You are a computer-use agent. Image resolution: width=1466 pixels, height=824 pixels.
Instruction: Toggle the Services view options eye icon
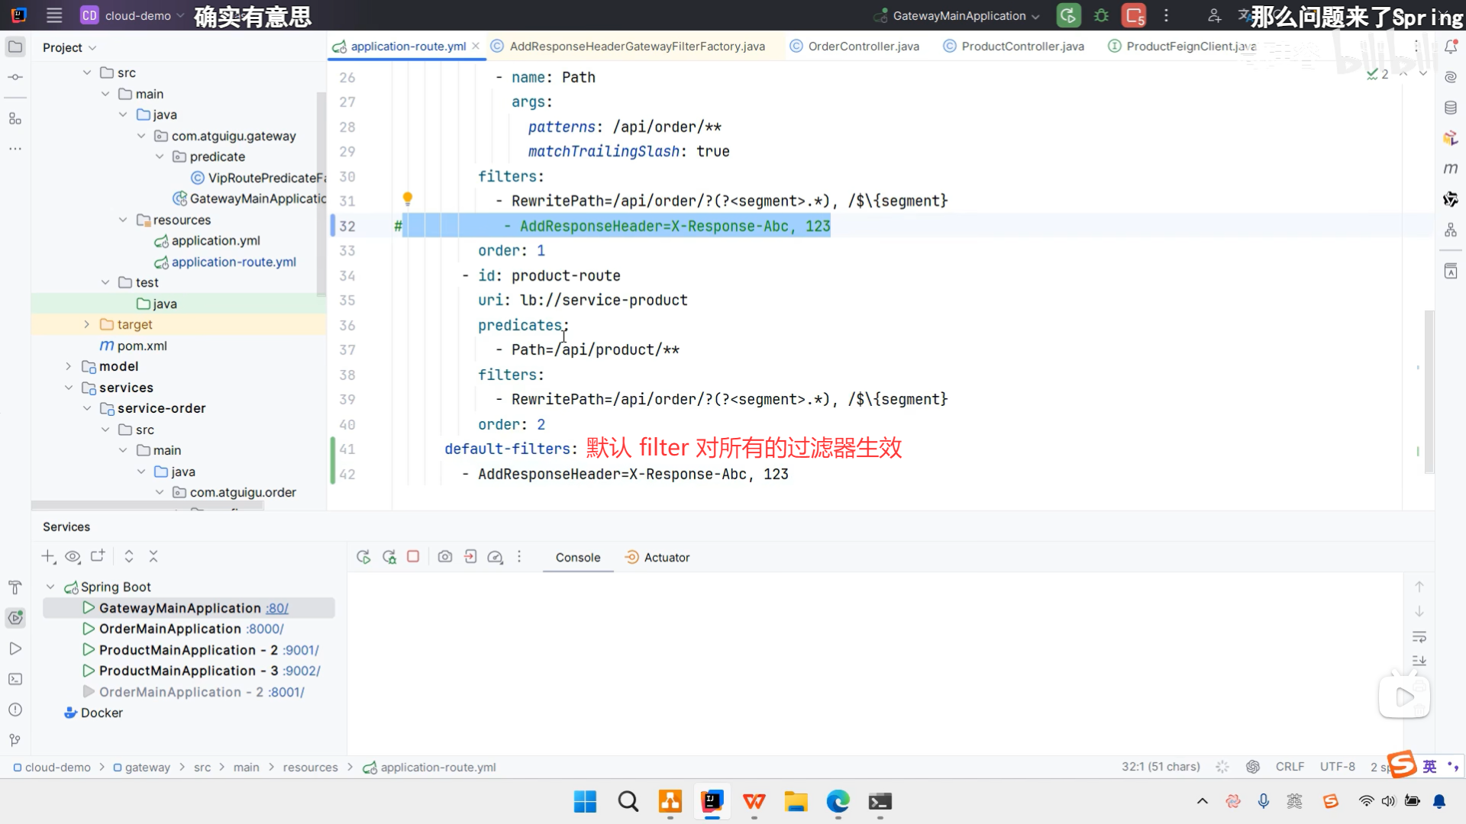[73, 556]
